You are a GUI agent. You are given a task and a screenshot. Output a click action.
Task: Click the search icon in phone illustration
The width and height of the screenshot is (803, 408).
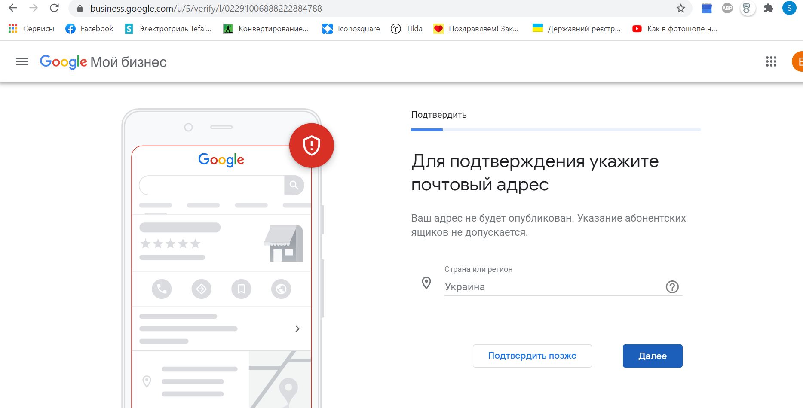tap(294, 185)
